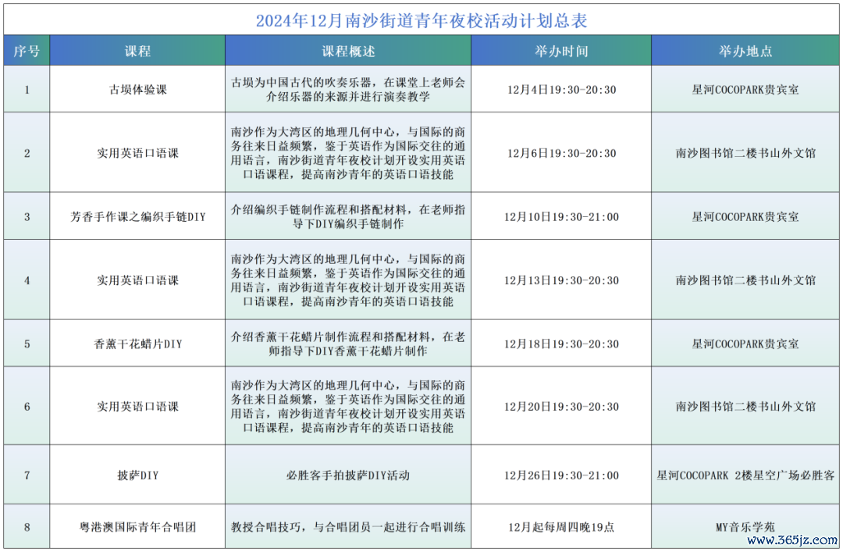Click 南沙图书馆二楼书山外文馆 in row 2
The image size is (843, 552).
(x=745, y=153)
